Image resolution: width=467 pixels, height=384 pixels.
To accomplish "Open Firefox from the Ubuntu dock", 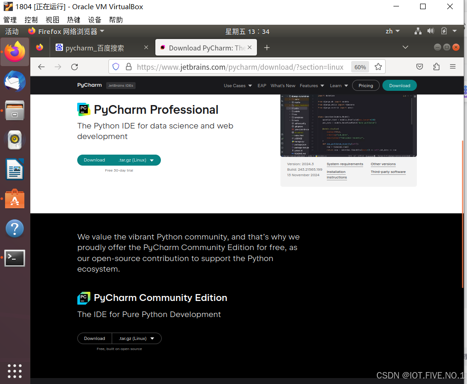I will pos(15,51).
